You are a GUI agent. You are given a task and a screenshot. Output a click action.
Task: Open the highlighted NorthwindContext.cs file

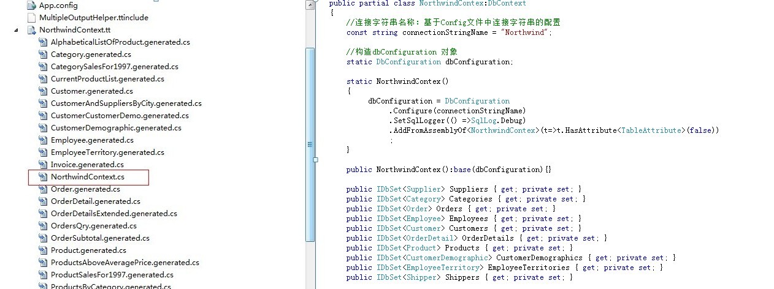tap(88, 177)
